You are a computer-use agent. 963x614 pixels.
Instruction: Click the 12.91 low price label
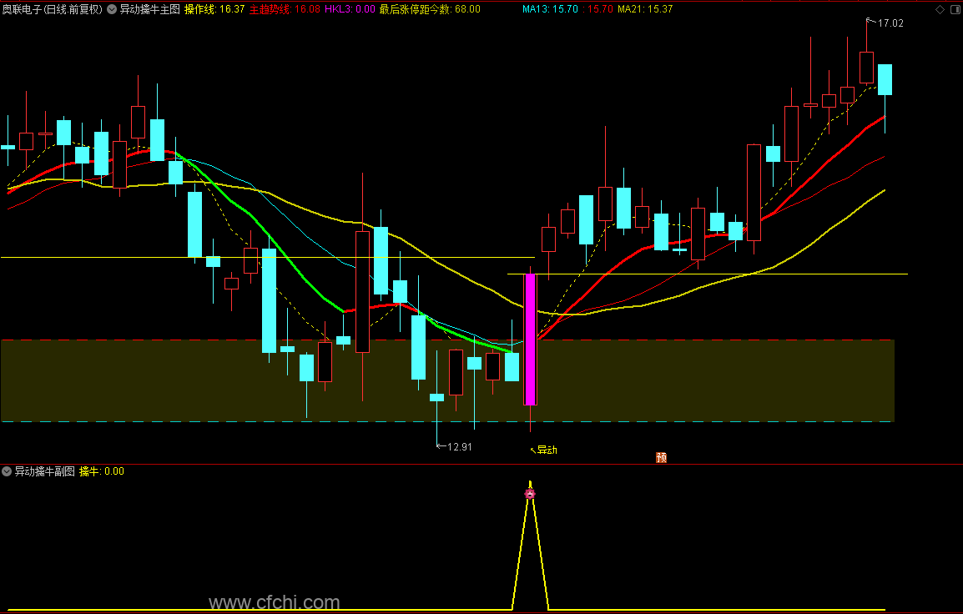coord(460,447)
